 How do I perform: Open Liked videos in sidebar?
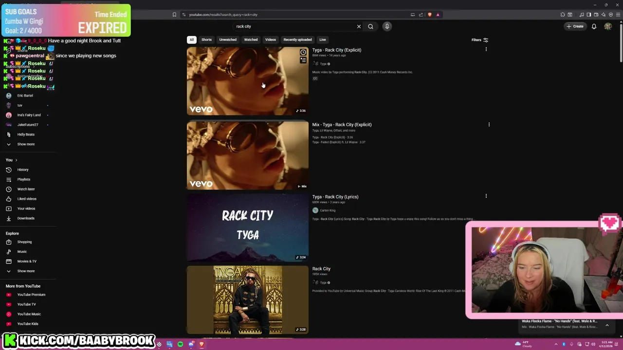coord(27,199)
